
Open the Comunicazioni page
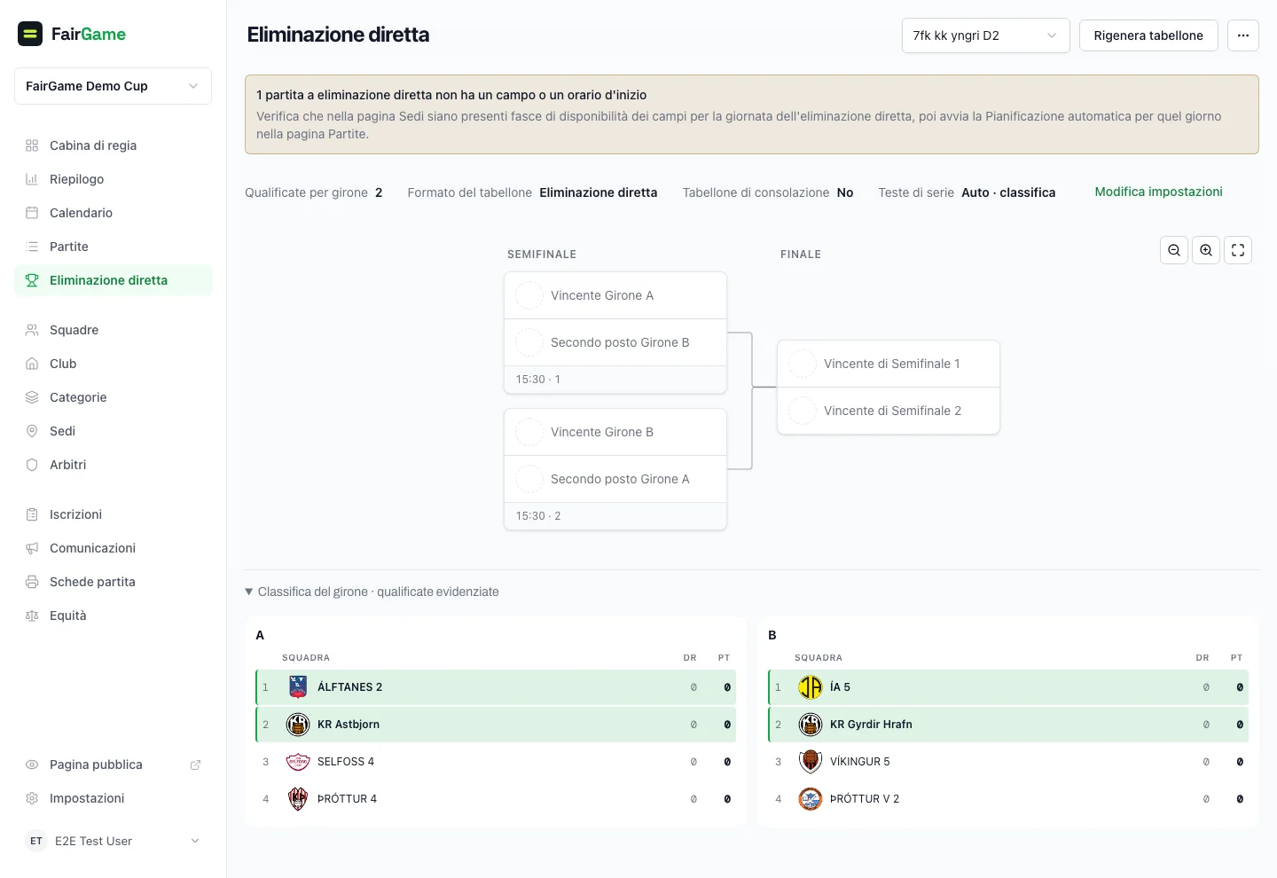[x=113, y=548]
